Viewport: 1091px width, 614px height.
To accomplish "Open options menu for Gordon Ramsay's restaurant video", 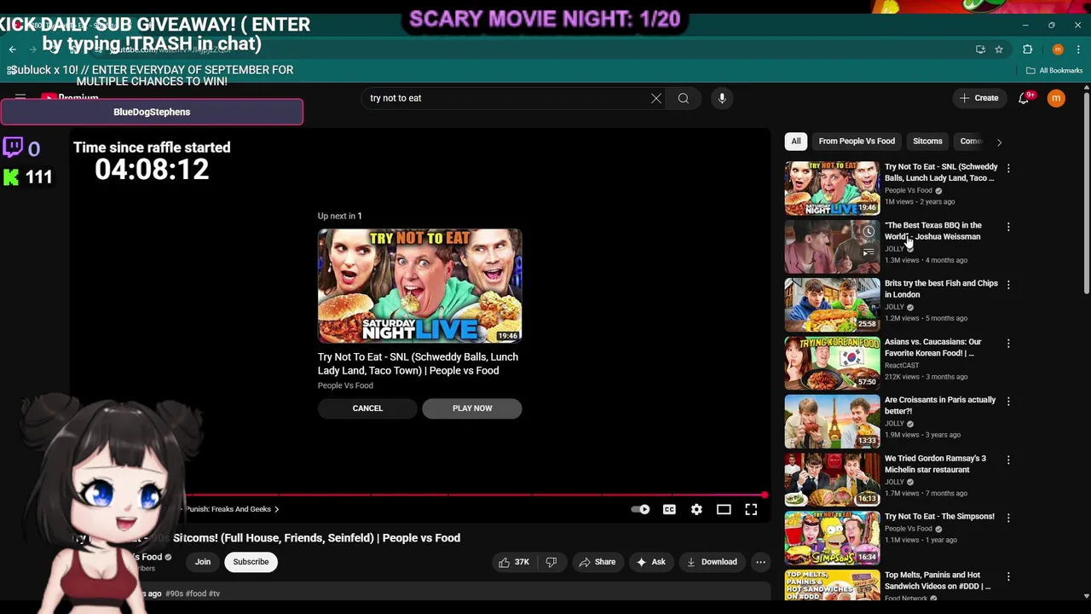I will tap(1008, 460).
